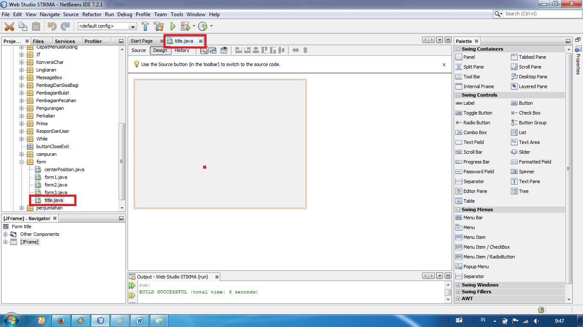Image resolution: width=583 pixels, height=327 pixels.
Task: Open Preview Design with the eye icon
Action: [224, 51]
